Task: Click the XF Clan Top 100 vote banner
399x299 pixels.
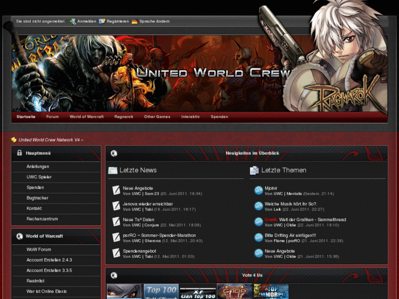Action: click(x=198, y=292)
